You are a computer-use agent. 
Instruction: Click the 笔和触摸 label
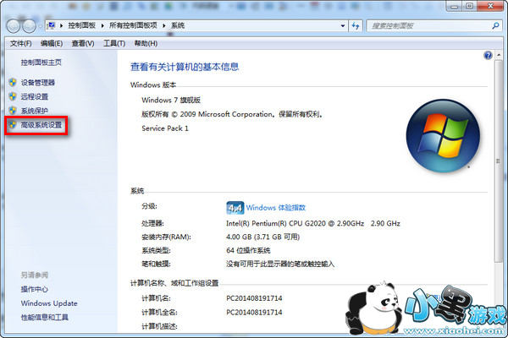pos(156,264)
